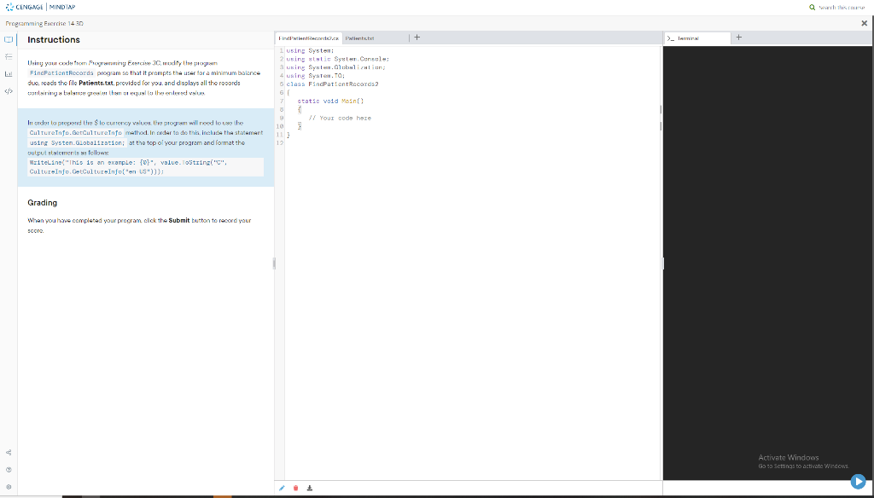Click the blue round play run button
Viewport: 874px width, 498px height.
[858, 481]
